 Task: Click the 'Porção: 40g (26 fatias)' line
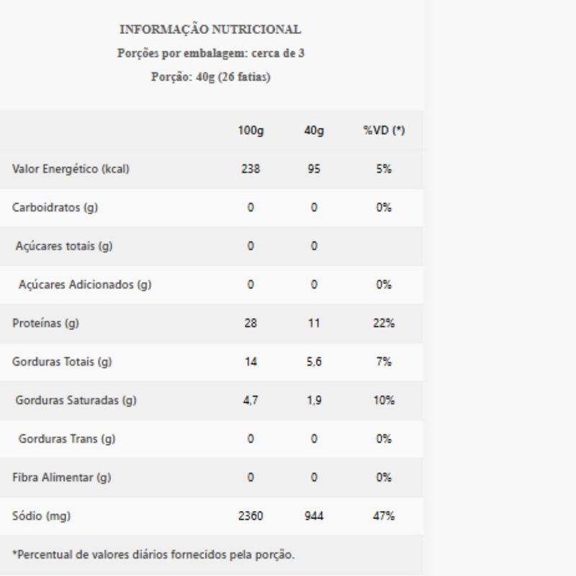pyautogui.click(x=210, y=77)
